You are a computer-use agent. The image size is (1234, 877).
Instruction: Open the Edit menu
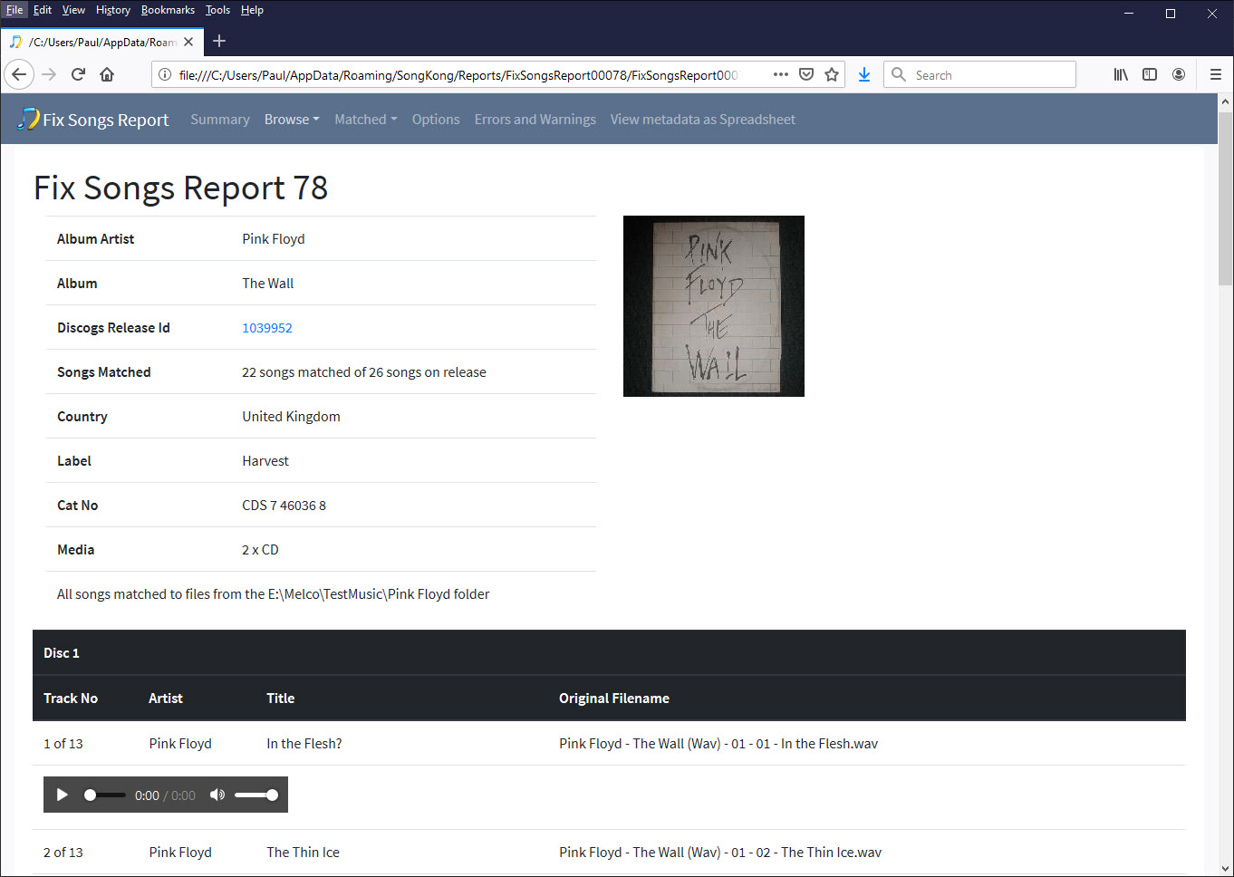coord(43,10)
